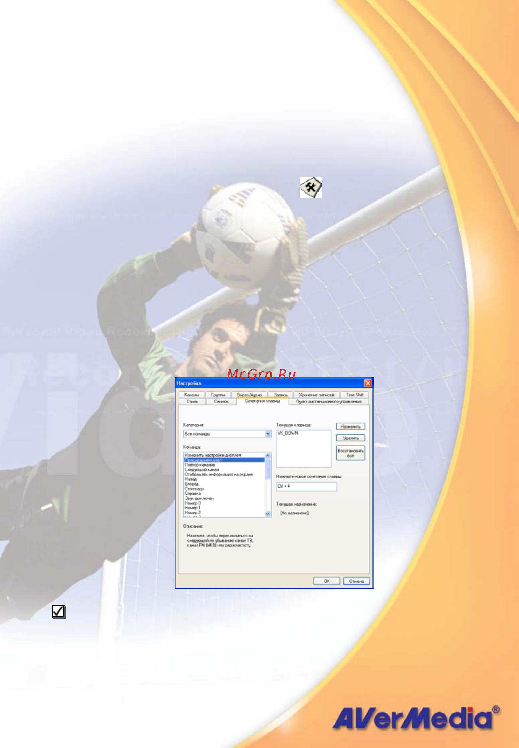Select command Номер 1
Screen dimensions: 519x748
pyautogui.click(x=224, y=508)
